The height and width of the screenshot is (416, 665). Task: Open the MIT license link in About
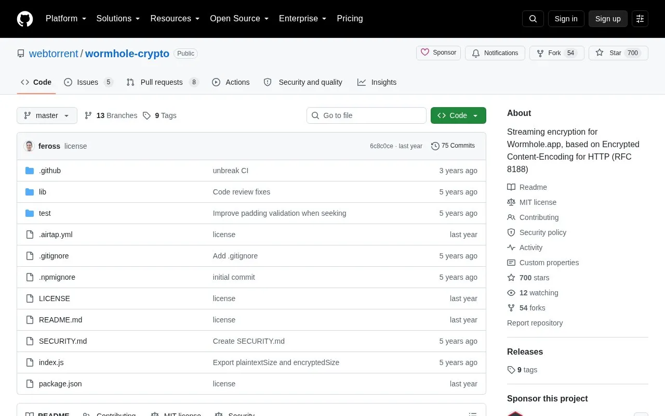[531, 202]
